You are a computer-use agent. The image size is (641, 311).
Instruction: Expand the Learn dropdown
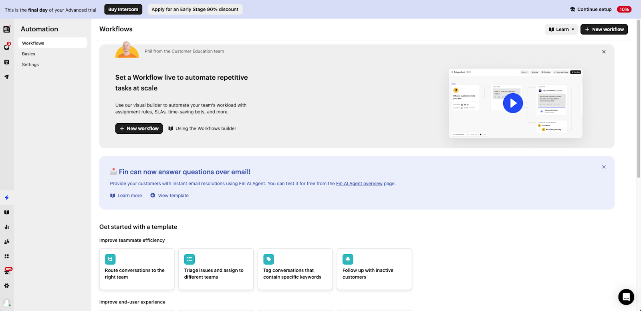[561, 29]
